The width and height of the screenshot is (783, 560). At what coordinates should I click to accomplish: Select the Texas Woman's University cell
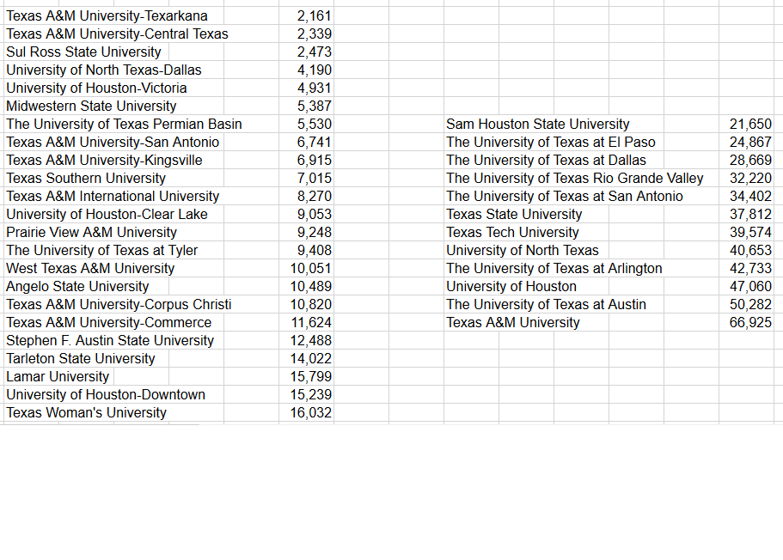point(86,413)
